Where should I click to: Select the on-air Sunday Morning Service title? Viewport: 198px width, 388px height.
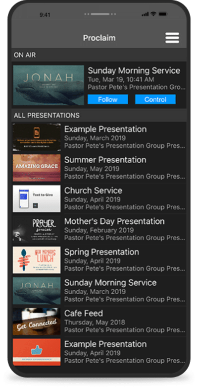[x=134, y=70]
